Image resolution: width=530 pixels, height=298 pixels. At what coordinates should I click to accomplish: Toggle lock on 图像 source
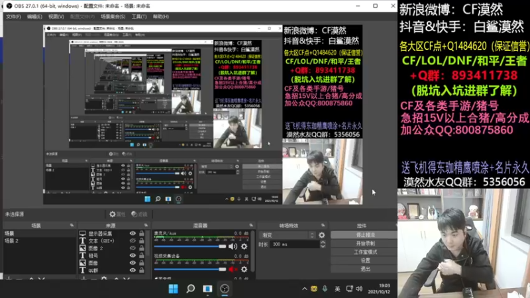142,263
